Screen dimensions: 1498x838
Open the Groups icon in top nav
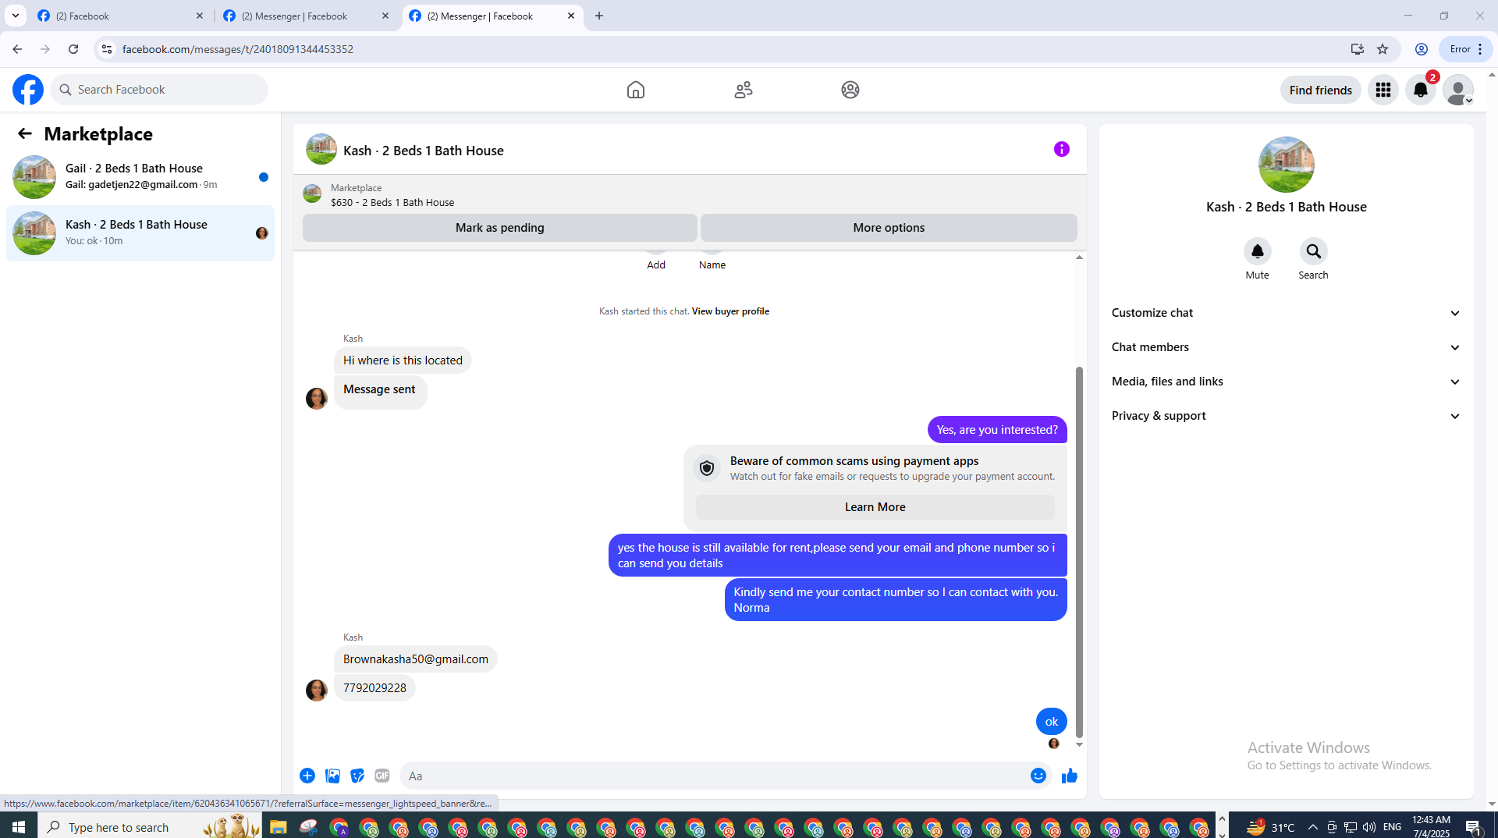click(850, 90)
